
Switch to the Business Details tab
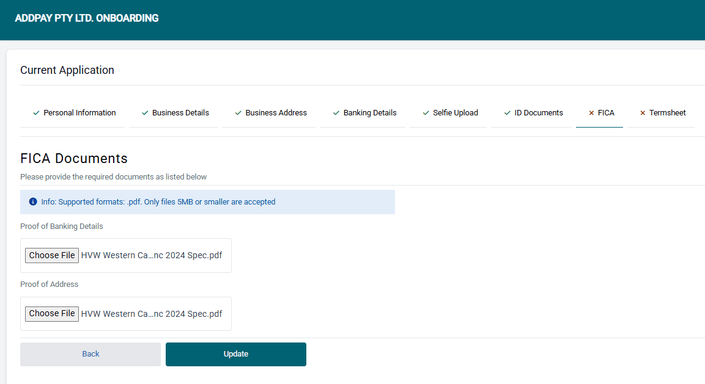(180, 113)
